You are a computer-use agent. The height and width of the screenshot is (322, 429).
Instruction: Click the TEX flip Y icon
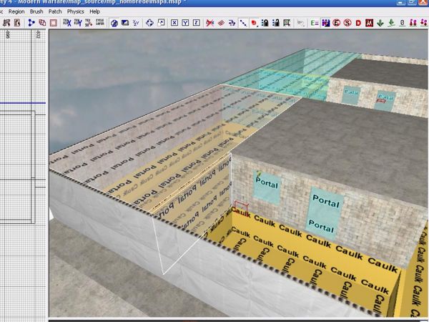78,23
